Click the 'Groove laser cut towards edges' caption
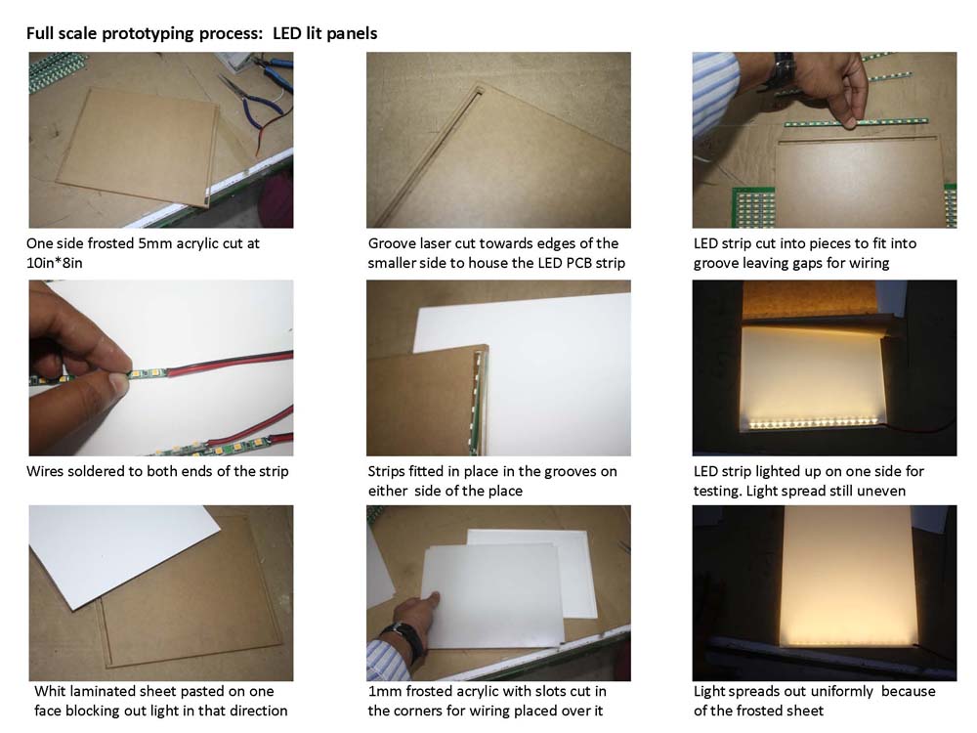 coord(496,252)
